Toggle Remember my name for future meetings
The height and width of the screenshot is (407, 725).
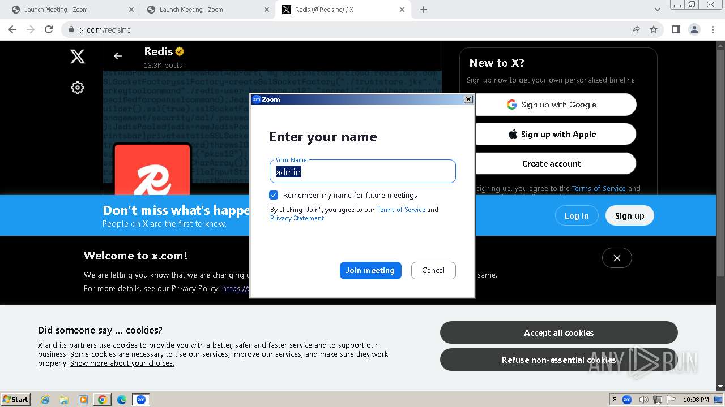274,195
